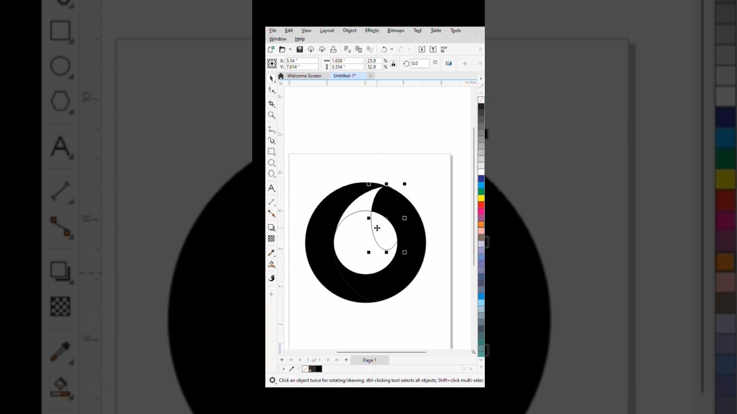Choose the Crop tool
The width and height of the screenshot is (737, 414).
tap(271, 103)
